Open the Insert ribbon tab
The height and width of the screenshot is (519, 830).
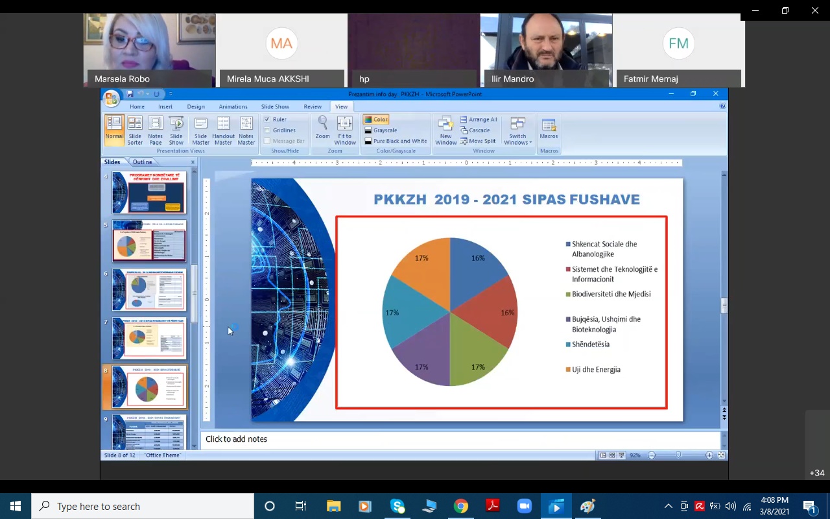(x=165, y=106)
